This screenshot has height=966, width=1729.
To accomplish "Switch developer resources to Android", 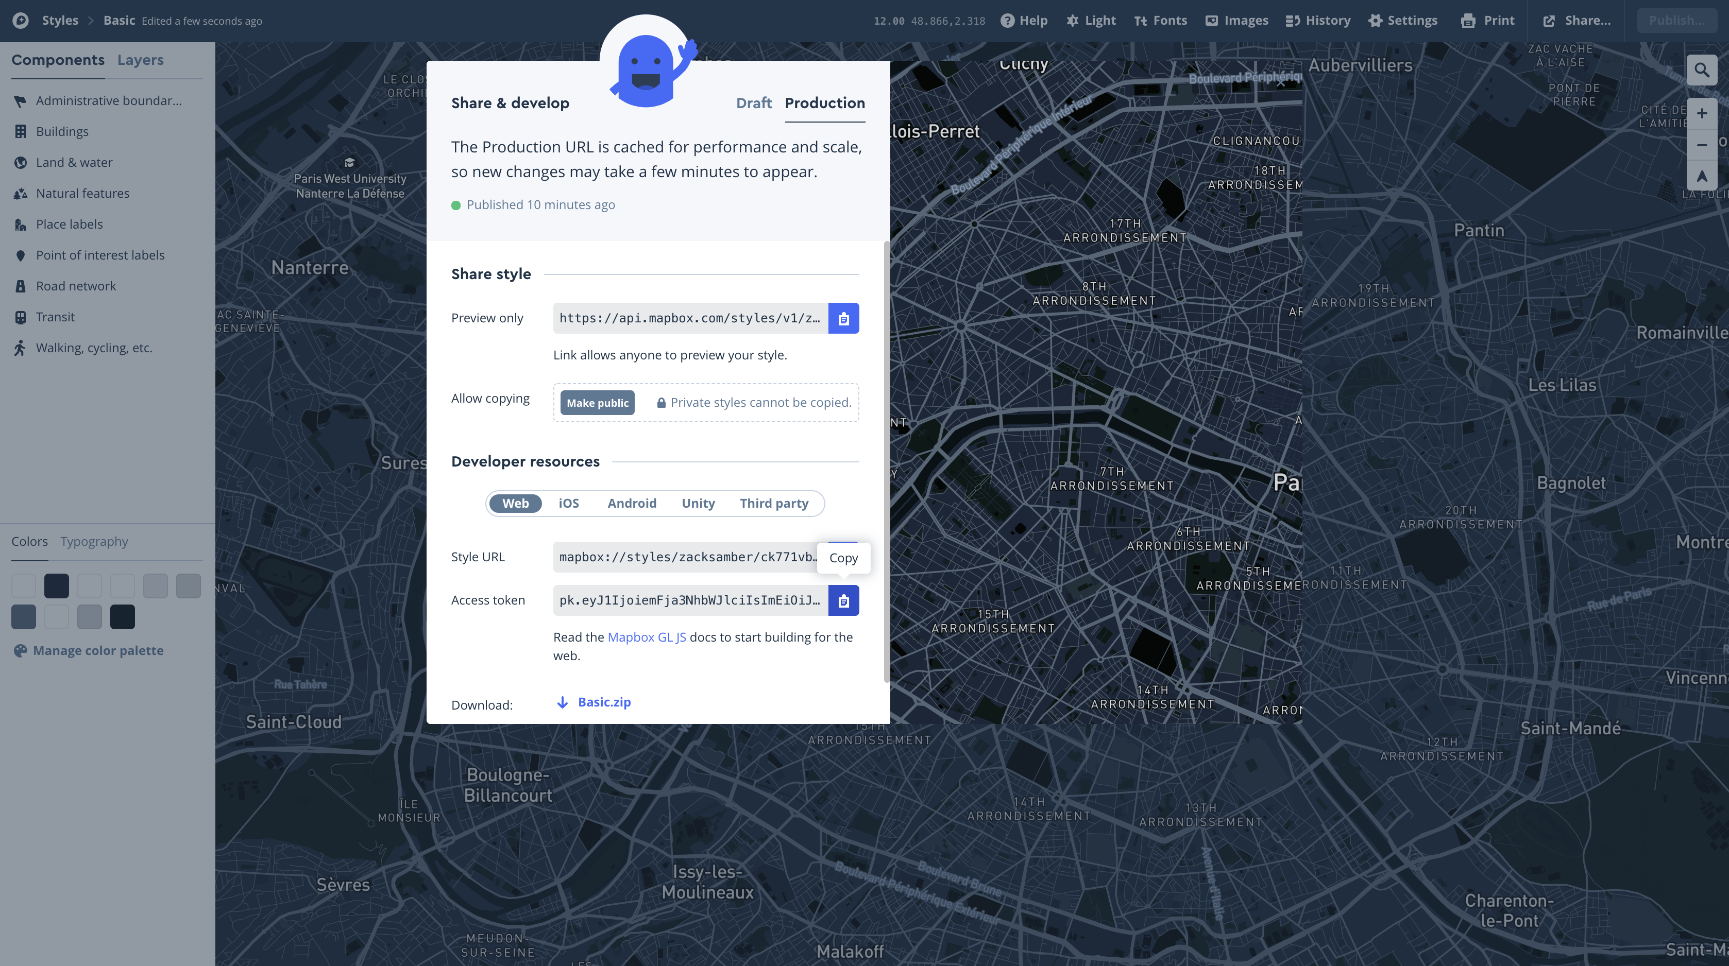I will pos(631,503).
